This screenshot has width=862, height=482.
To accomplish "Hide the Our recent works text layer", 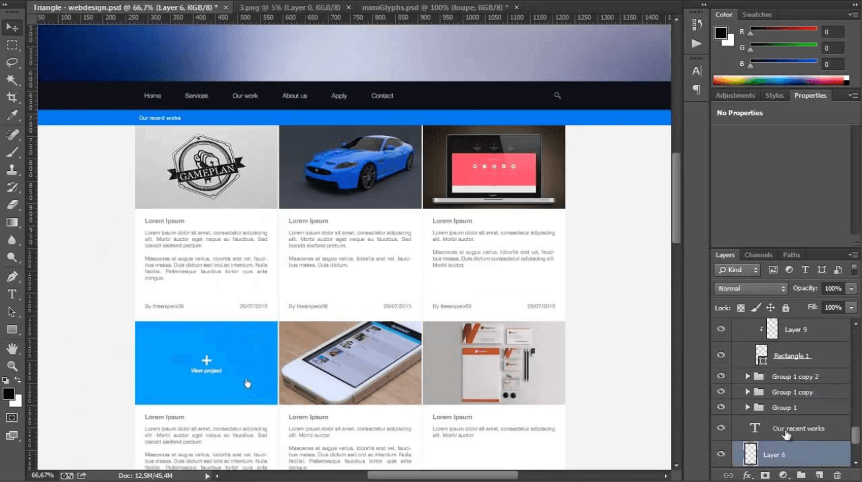I will coord(721,428).
